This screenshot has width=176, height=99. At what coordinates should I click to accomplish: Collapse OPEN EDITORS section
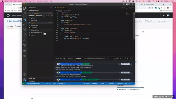tap(34, 11)
